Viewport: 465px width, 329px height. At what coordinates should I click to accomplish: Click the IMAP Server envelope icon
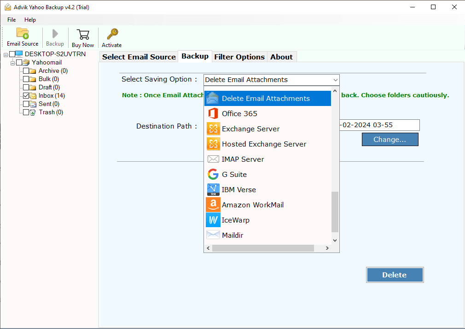[213, 159]
